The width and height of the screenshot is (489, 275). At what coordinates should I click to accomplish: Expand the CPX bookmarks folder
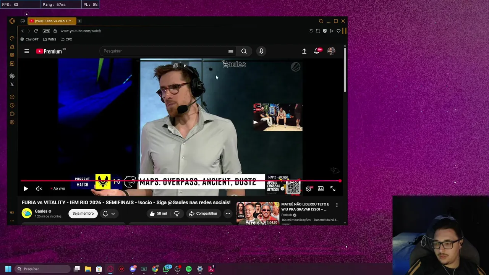[x=66, y=39]
